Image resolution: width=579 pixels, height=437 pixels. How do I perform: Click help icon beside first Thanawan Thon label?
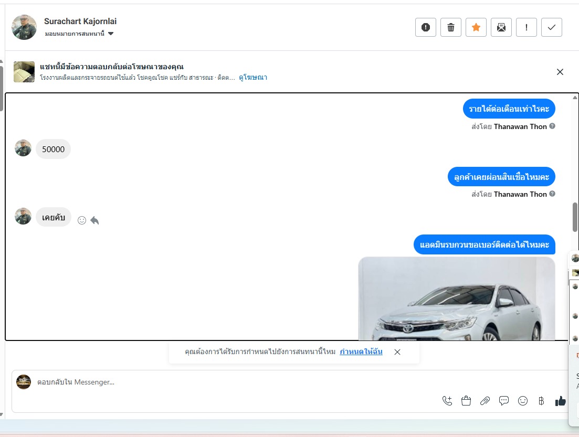(552, 126)
